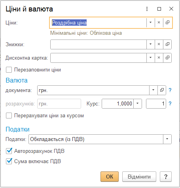
Task: Show help for валюта документа
Action: tap(170, 90)
